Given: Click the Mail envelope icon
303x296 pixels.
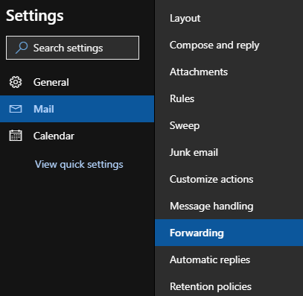Looking at the screenshot, I should pos(16,109).
